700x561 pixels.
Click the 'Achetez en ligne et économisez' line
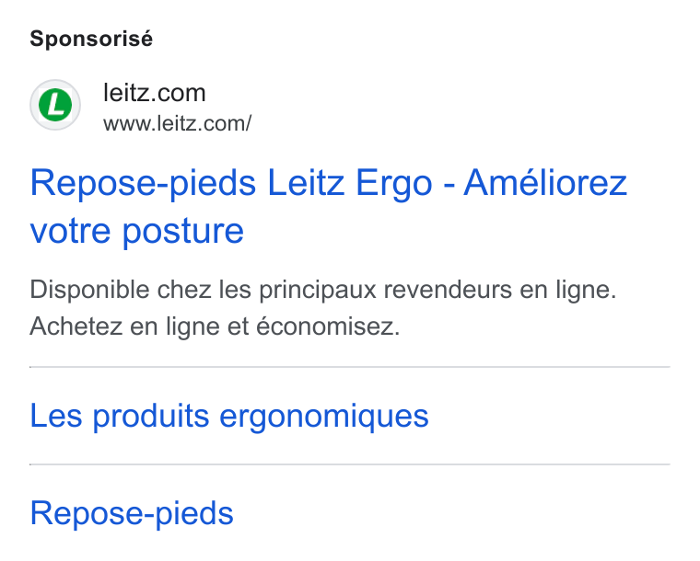(x=216, y=326)
